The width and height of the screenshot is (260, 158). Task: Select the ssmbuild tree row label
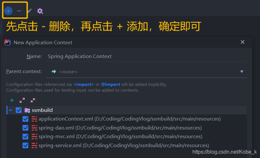(x=42, y=110)
